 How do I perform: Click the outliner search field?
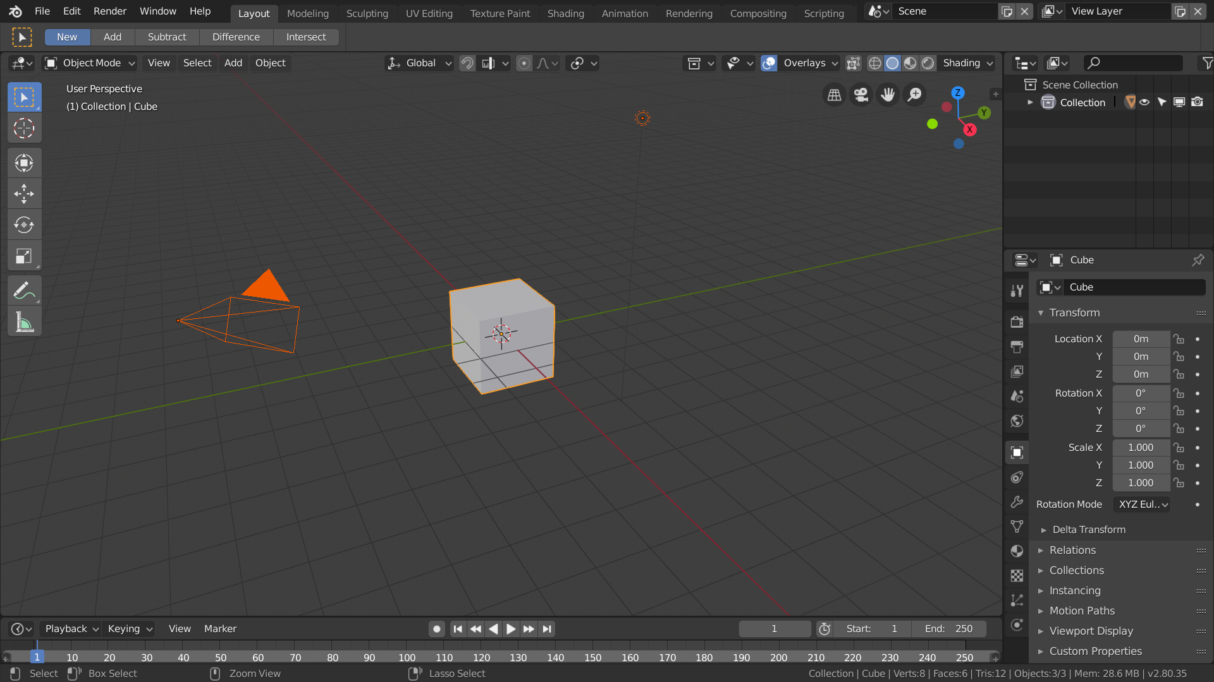pyautogui.click(x=1132, y=63)
